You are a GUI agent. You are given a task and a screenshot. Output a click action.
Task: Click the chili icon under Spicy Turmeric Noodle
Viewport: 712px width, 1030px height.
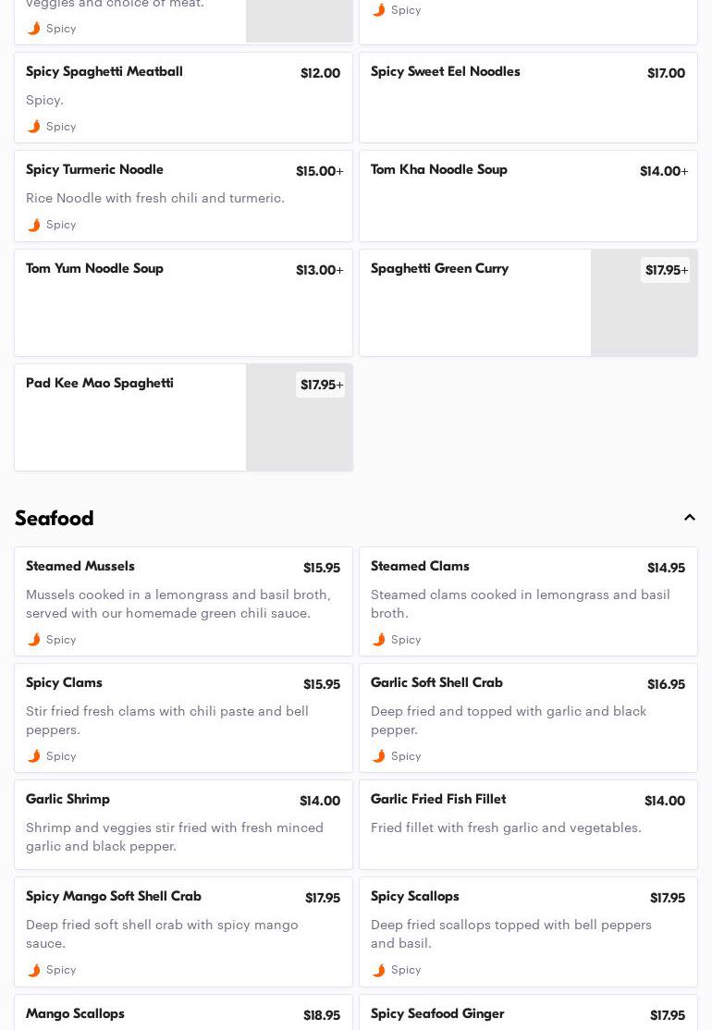[34, 225]
